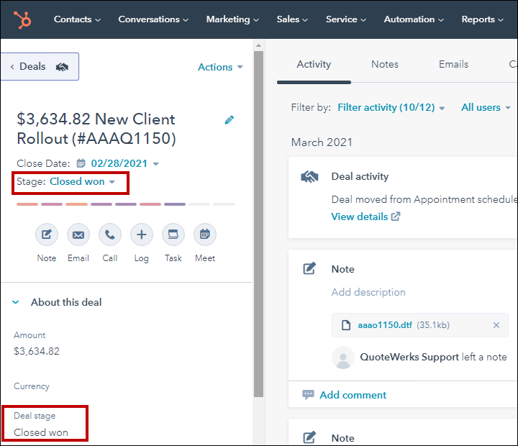Open View details link

point(365,217)
